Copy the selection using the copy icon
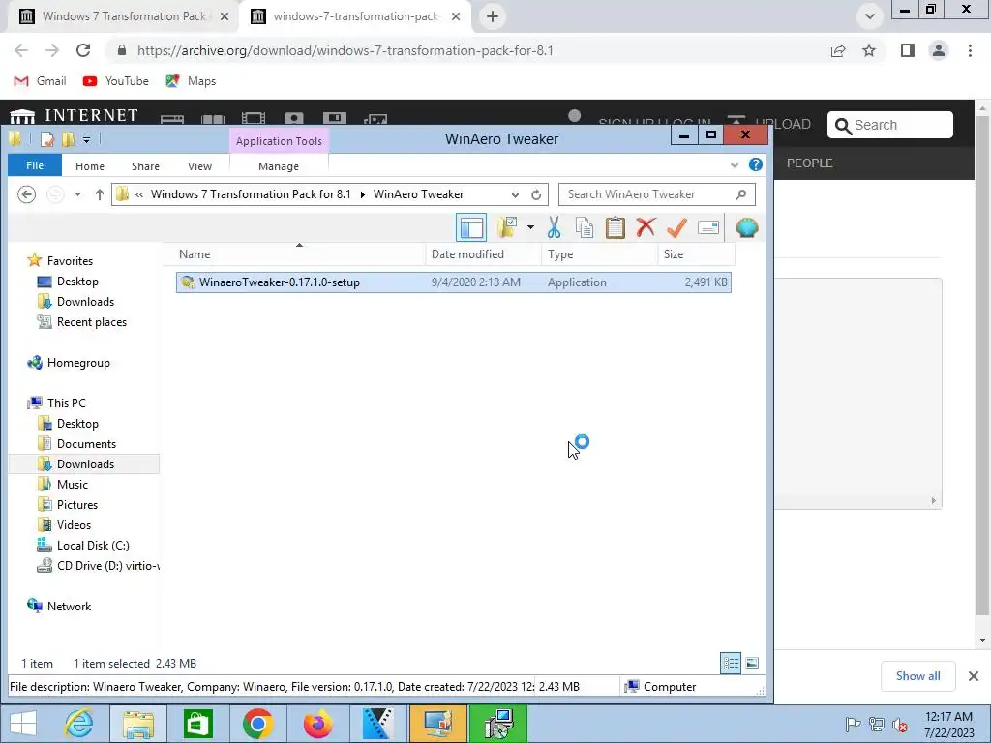 pos(585,227)
